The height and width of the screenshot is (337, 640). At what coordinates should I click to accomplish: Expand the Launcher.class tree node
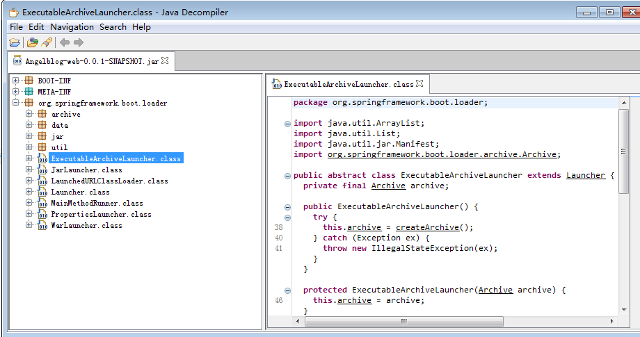(29, 192)
